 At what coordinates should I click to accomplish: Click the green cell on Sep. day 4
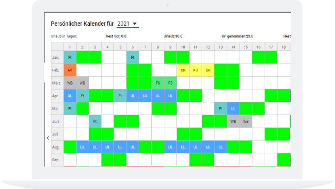click(x=108, y=160)
